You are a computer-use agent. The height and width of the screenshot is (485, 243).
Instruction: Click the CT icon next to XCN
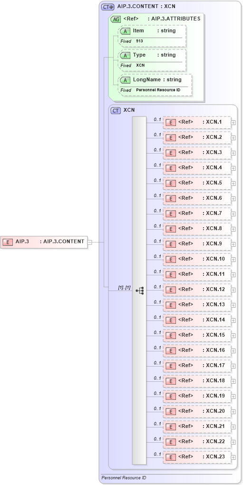116,111
